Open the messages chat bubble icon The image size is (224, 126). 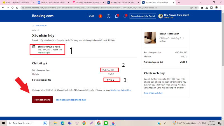click(x=117, y=16)
